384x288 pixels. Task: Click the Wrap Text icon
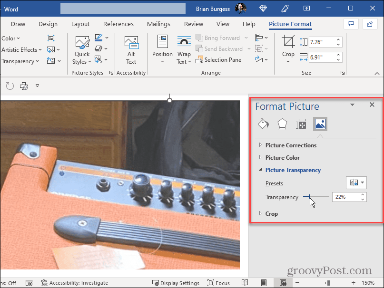click(184, 42)
